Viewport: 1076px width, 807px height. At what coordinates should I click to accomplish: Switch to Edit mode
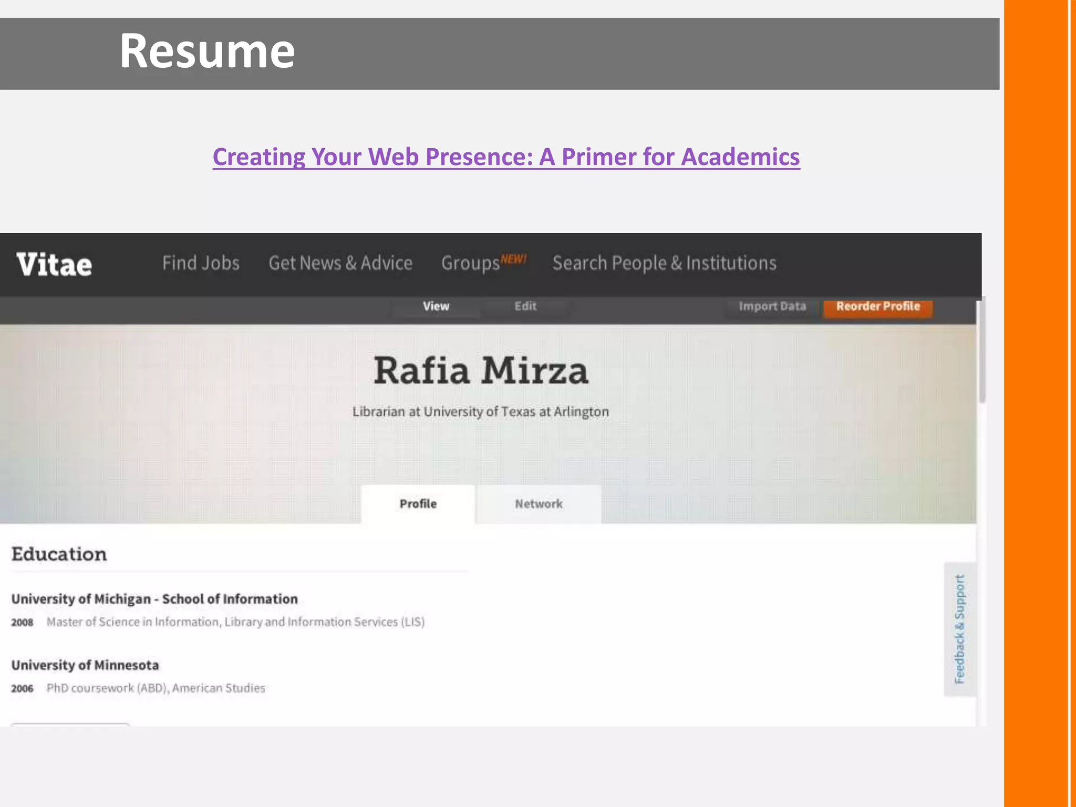525,306
